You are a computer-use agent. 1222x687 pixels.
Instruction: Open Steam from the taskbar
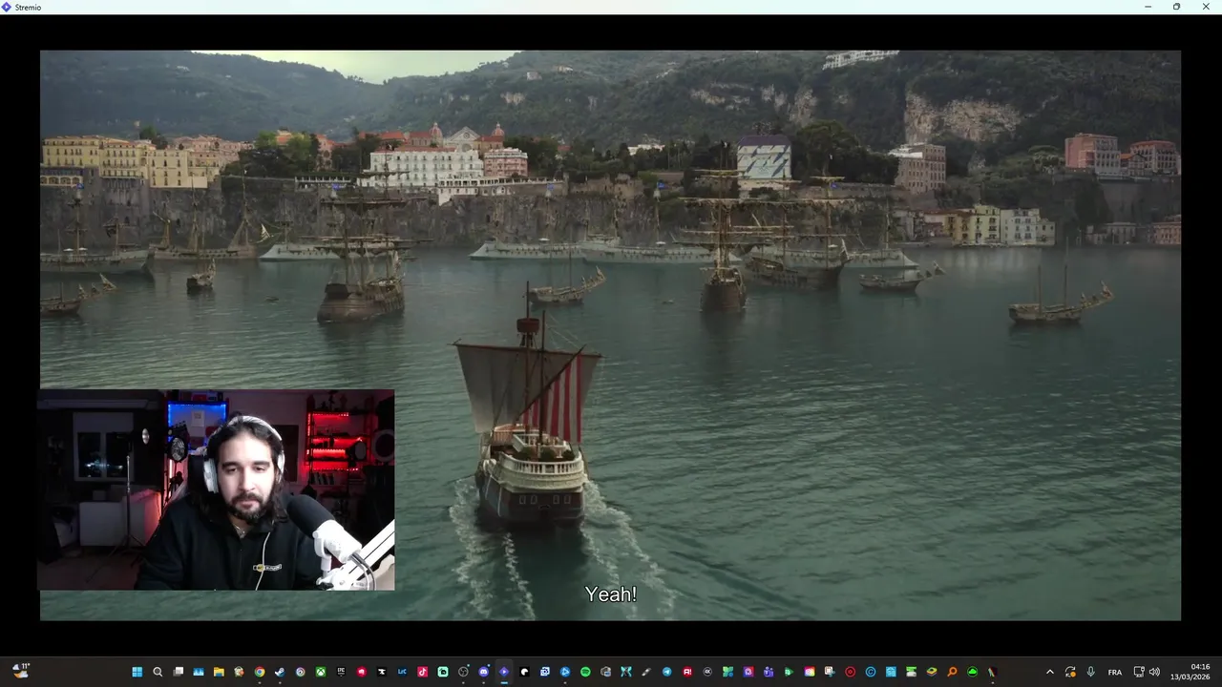pos(280,672)
